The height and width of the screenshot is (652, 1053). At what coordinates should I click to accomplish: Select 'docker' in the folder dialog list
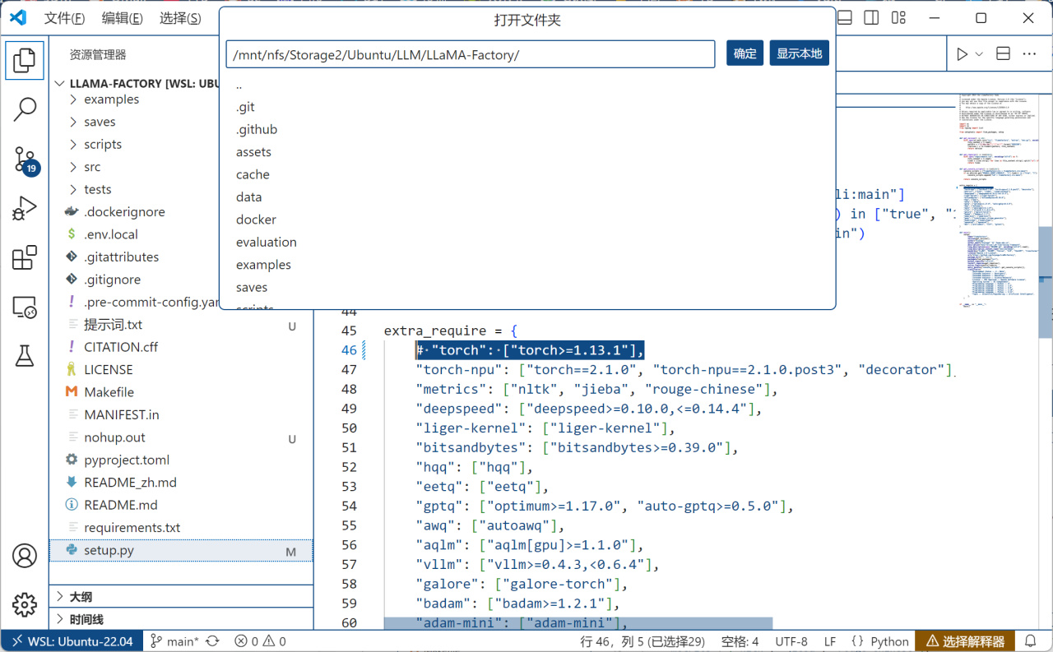[x=528, y=220]
